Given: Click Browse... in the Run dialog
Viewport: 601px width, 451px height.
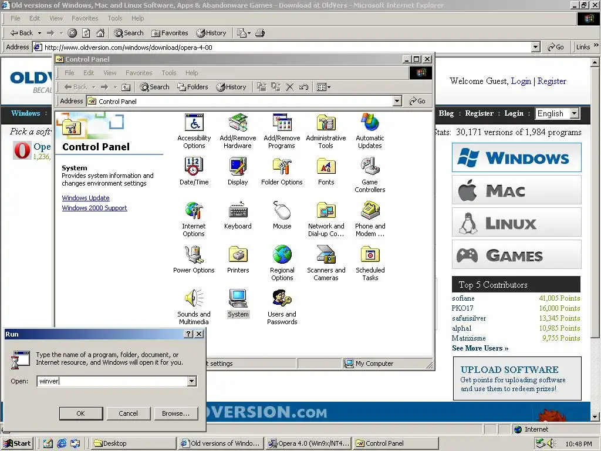Looking at the screenshot, I should [176, 413].
